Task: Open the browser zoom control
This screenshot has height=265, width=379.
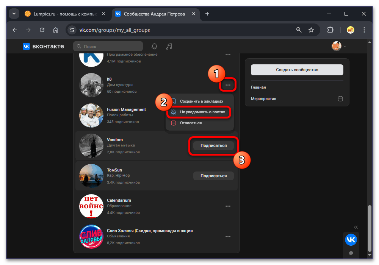Action: click(x=299, y=30)
